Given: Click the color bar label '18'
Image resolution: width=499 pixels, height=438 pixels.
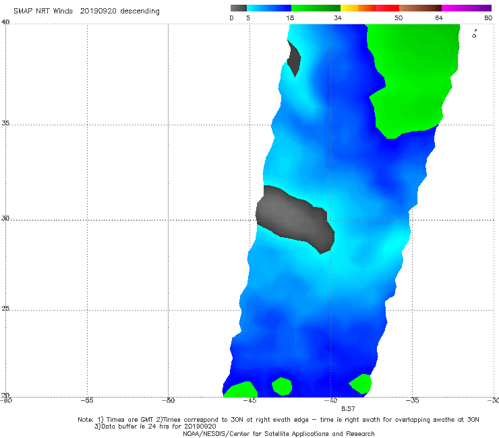Looking at the screenshot, I should (x=290, y=18).
